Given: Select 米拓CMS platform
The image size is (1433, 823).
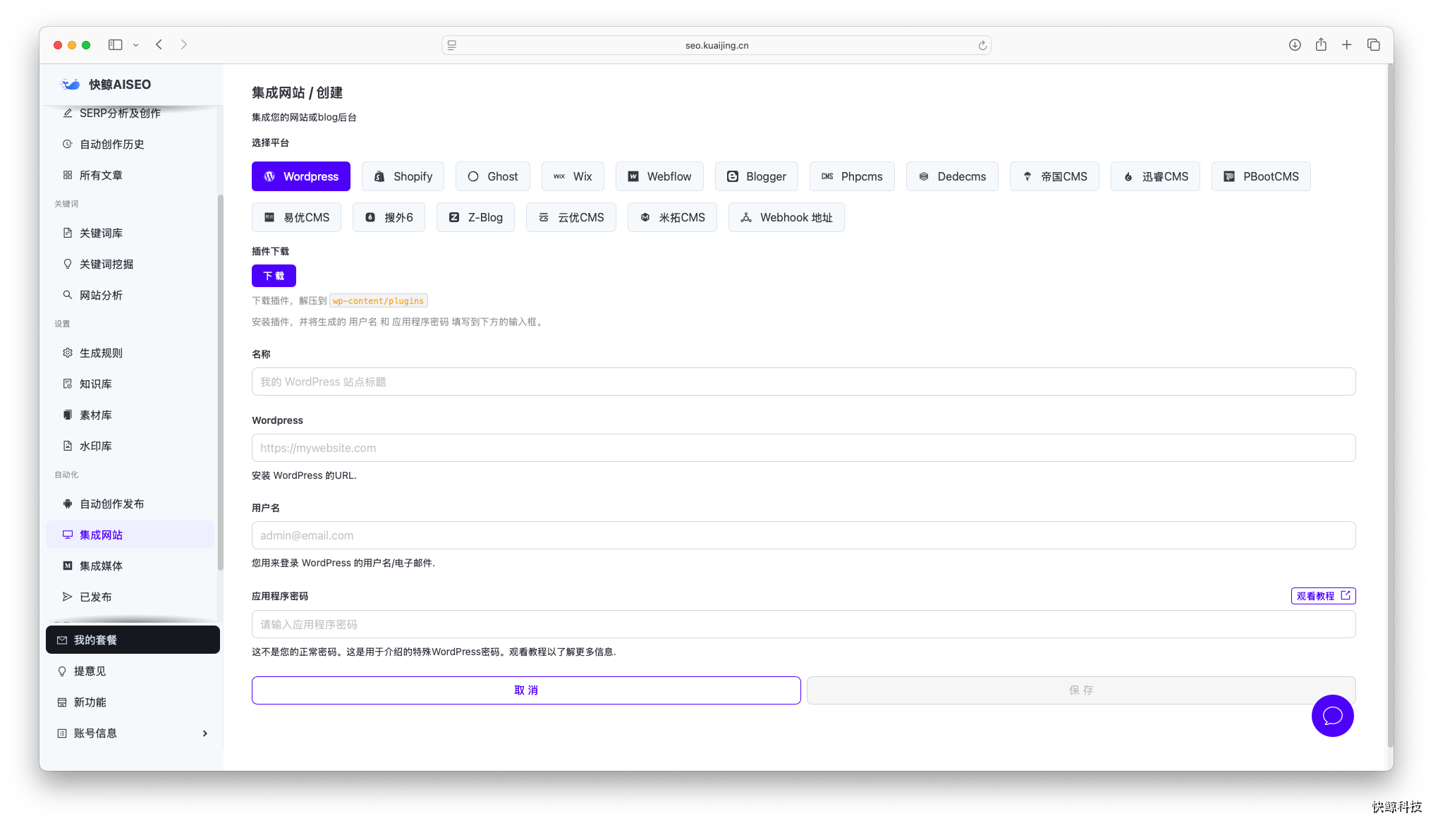Looking at the screenshot, I should [672, 217].
